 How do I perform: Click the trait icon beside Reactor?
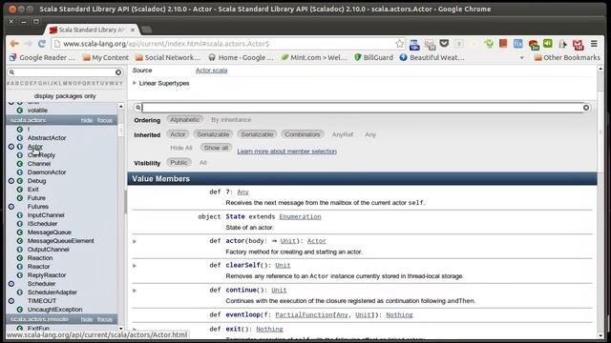[x=20, y=267]
